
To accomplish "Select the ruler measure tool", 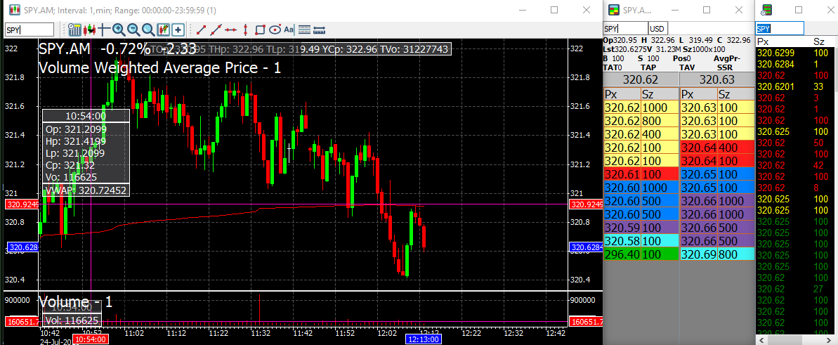I will pos(320,30).
